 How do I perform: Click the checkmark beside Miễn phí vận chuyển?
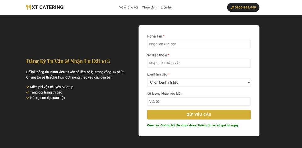point(28,87)
